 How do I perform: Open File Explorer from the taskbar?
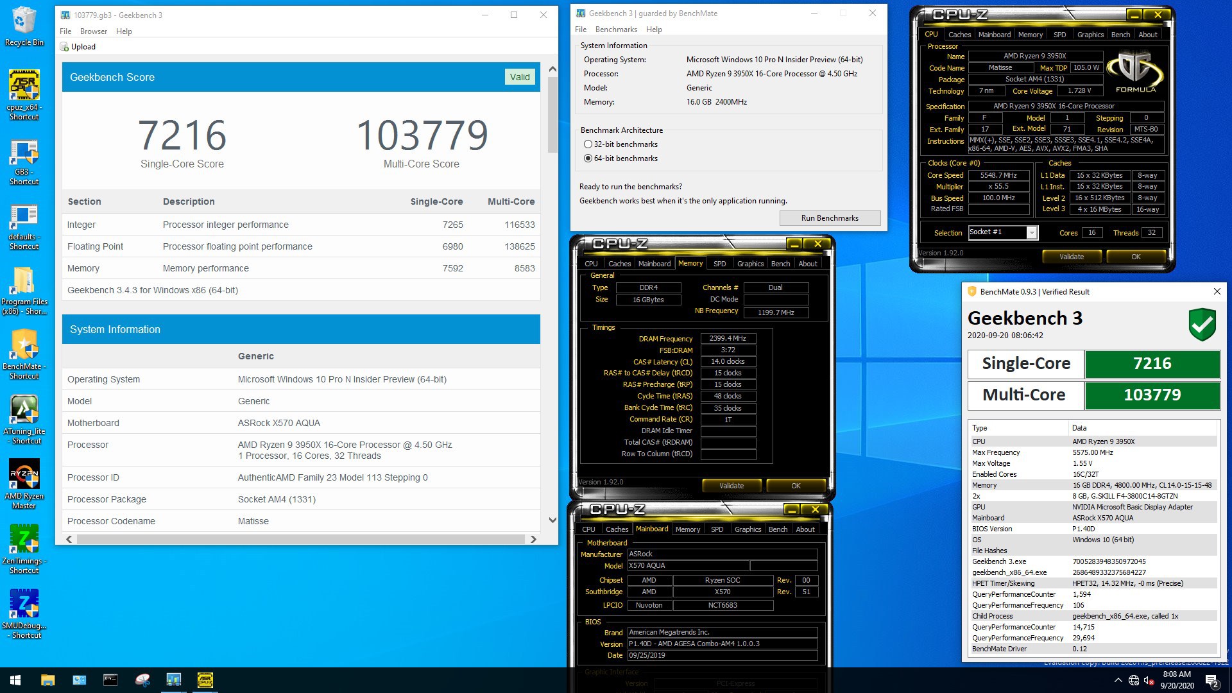48,680
